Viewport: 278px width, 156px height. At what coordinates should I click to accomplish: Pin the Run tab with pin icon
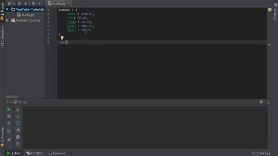[x=9, y=140]
